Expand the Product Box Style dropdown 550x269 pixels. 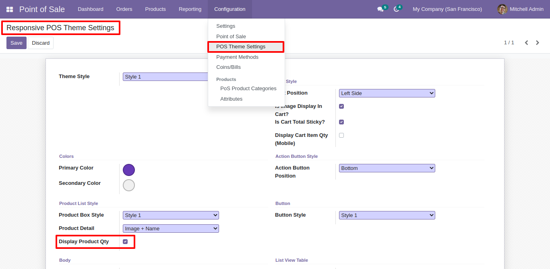(x=171, y=215)
